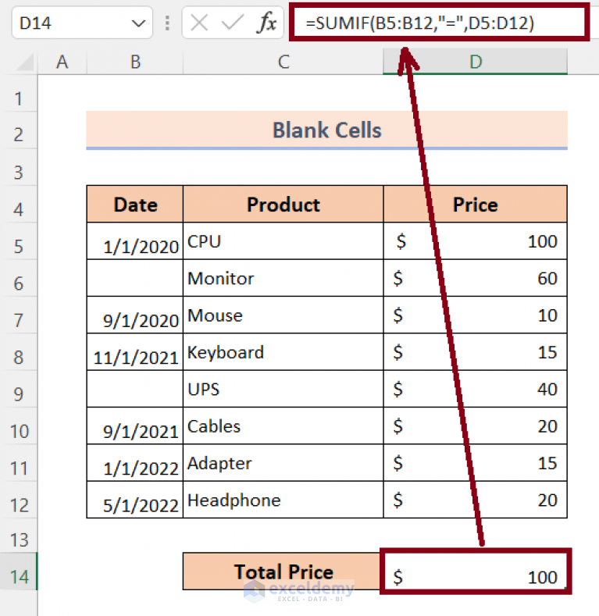This screenshot has width=599, height=616.
Task: Select row 5 header
Action: click(x=19, y=246)
